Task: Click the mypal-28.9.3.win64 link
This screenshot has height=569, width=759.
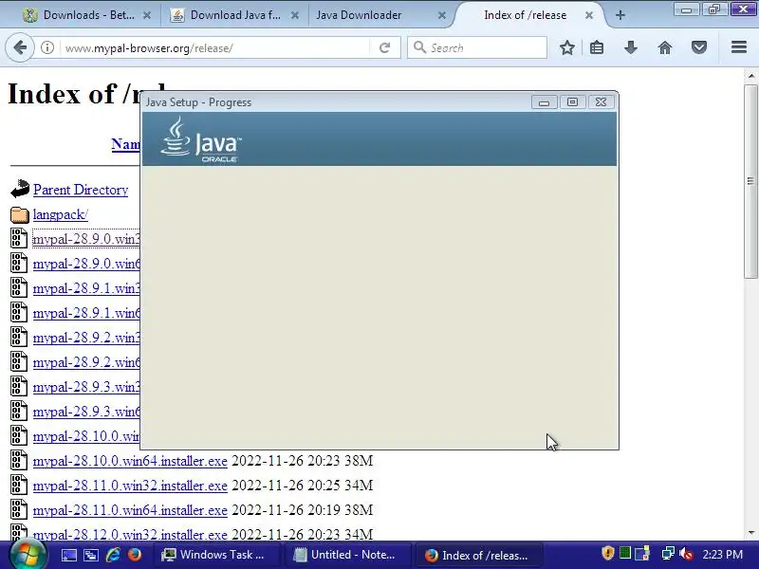Action: point(86,412)
